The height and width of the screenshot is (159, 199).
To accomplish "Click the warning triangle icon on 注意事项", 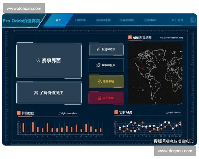I will pyautogui.click(x=99, y=81).
